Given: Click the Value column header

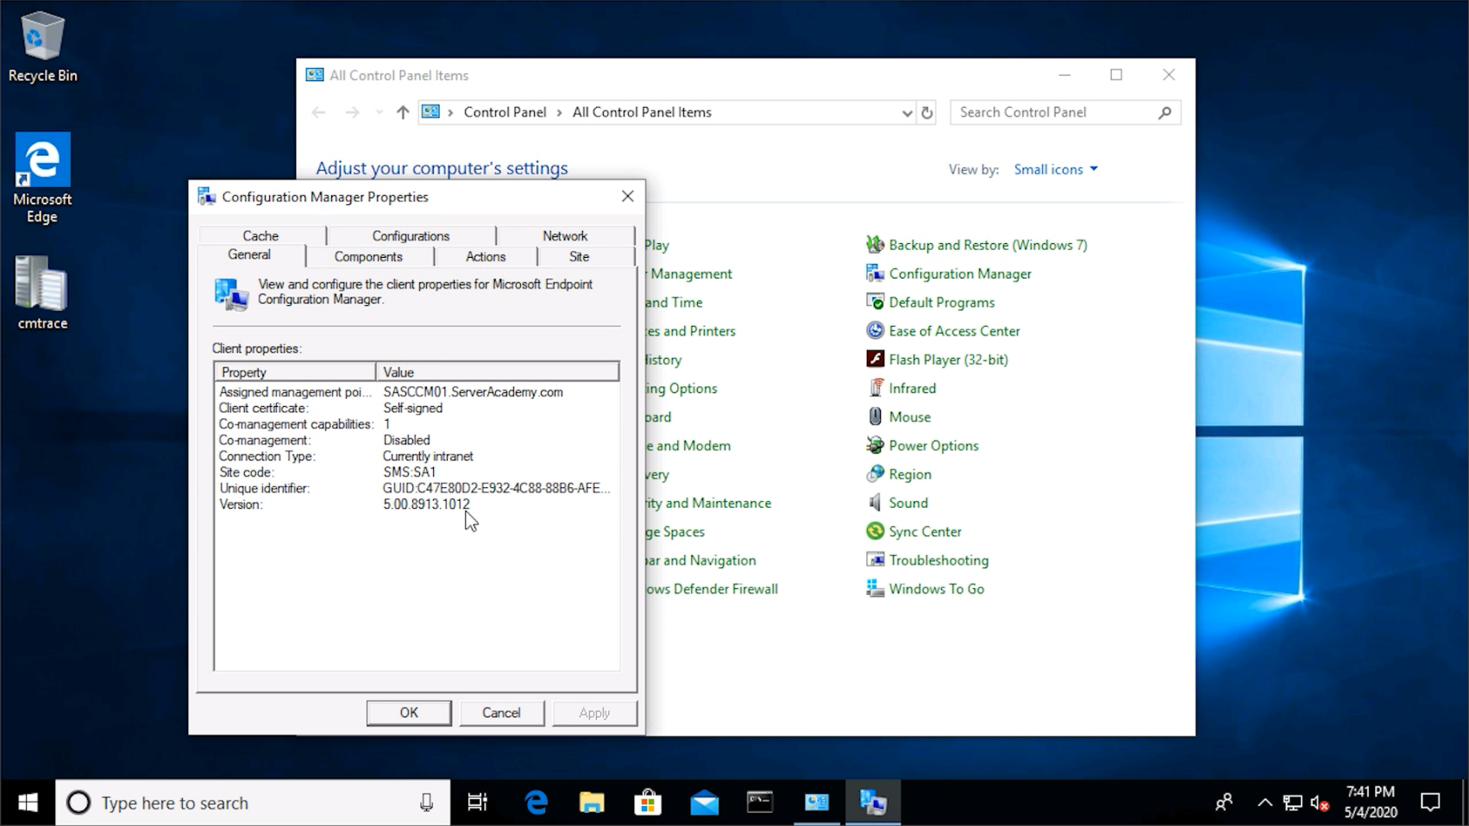Looking at the screenshot, I should tap(498, 372).
